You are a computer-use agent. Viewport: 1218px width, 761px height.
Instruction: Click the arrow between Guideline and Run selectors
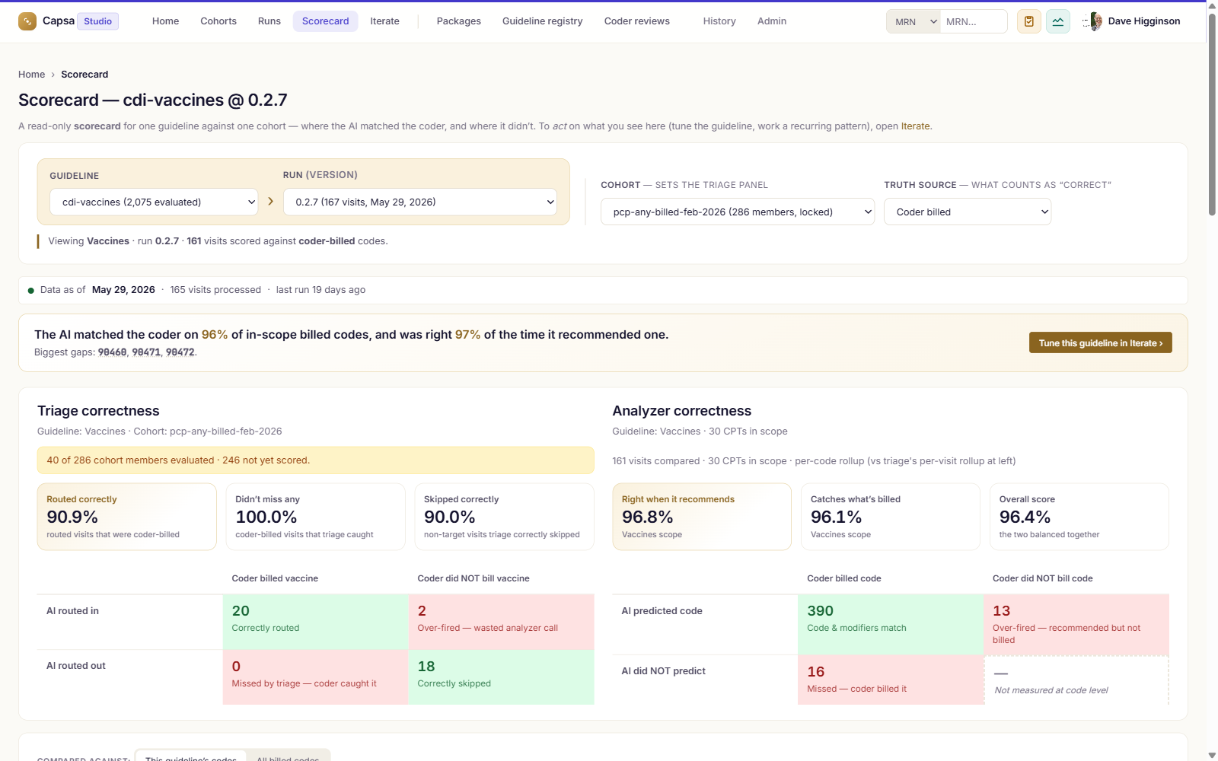[x=270, y=202]
